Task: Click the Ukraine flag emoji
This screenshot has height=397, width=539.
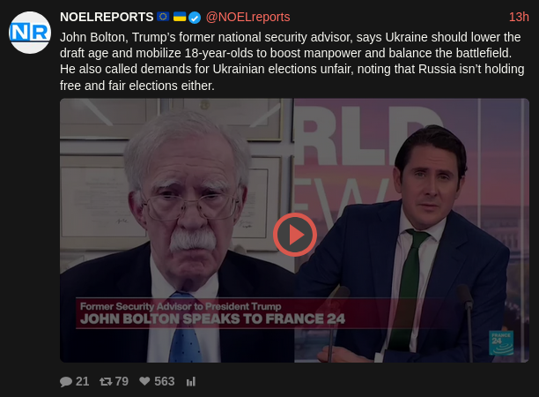Action: 180,17
